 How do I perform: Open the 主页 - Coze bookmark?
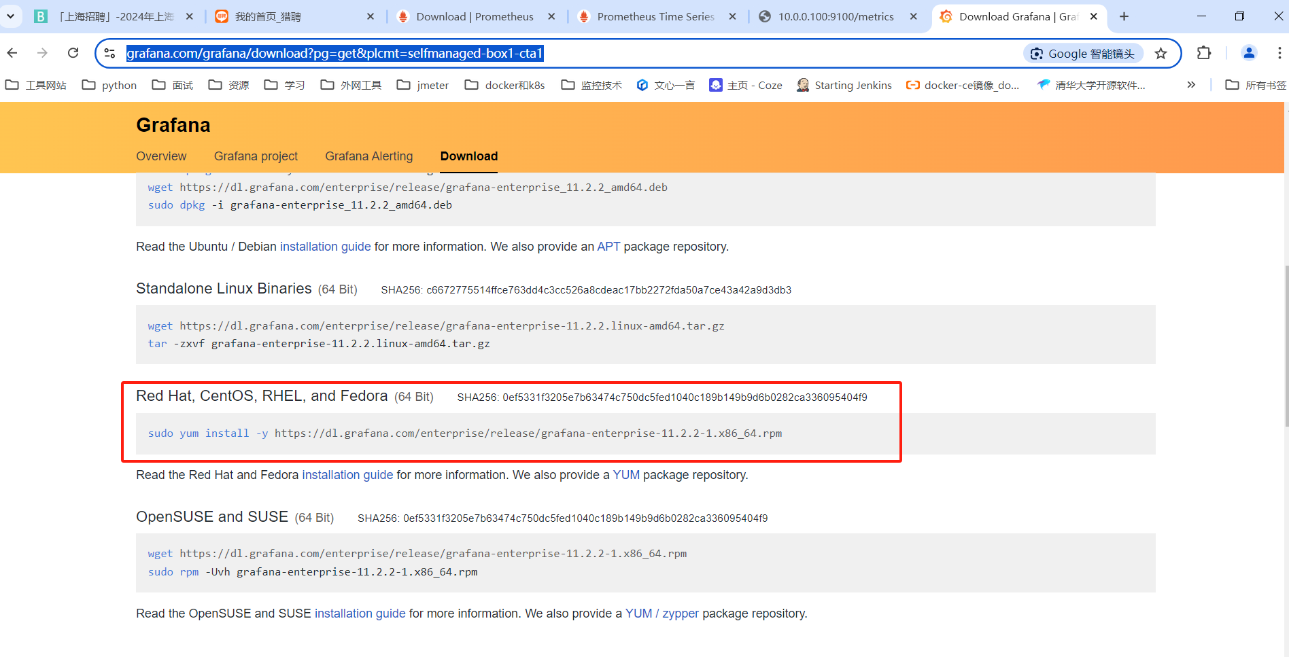pos(746,85)
